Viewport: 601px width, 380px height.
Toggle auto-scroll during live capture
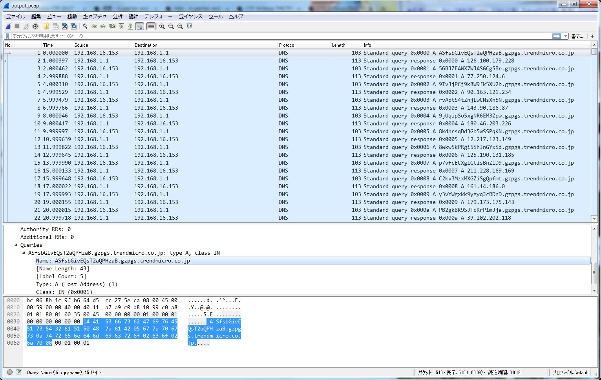(x=139, y=26)
